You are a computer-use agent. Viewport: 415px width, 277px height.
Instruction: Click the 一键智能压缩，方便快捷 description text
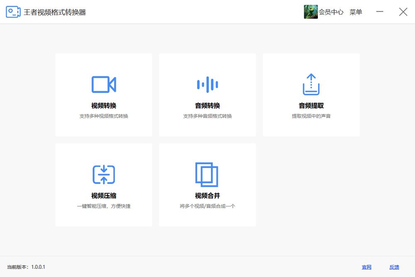point(104,206)
